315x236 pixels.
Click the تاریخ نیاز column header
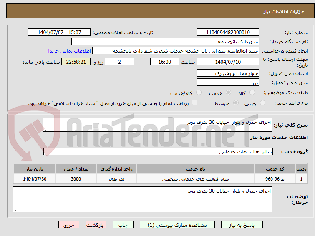(x=35, y=169)
